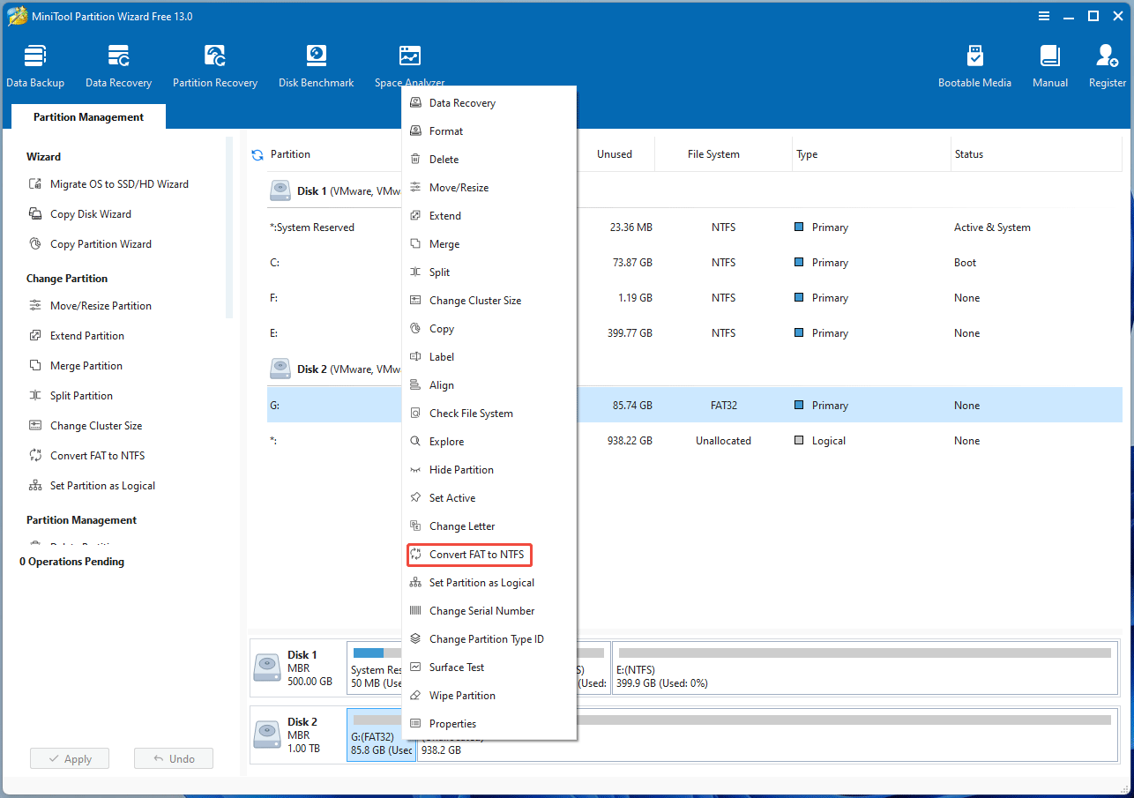Sort by the File System column header
Screen dimensions: 1134x798
pos(713,154)
